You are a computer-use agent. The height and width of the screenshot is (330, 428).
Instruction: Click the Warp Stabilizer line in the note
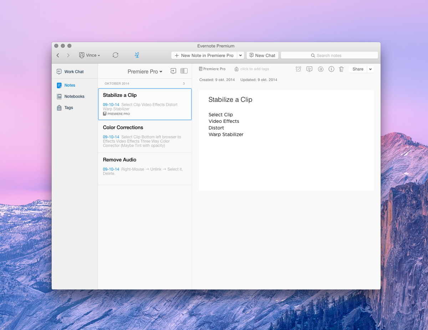226,135
